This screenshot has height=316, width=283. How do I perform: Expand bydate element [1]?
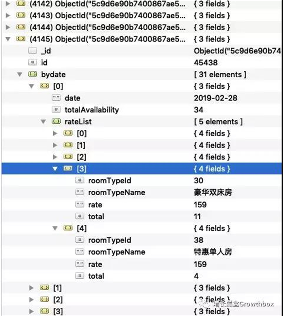tap(31, 288)
